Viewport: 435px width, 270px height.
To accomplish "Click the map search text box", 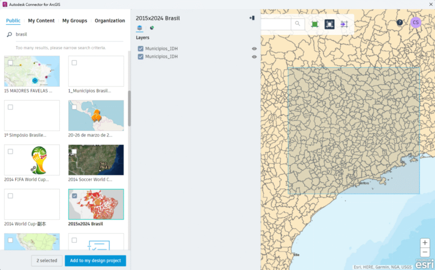I will tap(276, 24).
